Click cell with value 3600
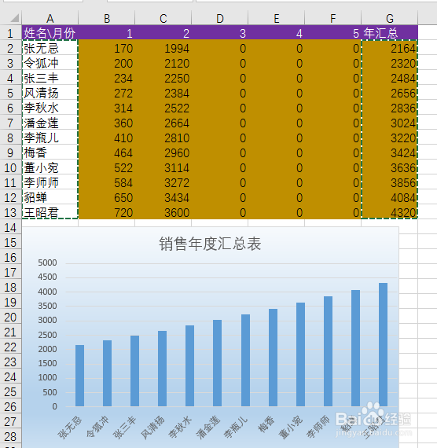437x448 pixels. coord(163,212)
